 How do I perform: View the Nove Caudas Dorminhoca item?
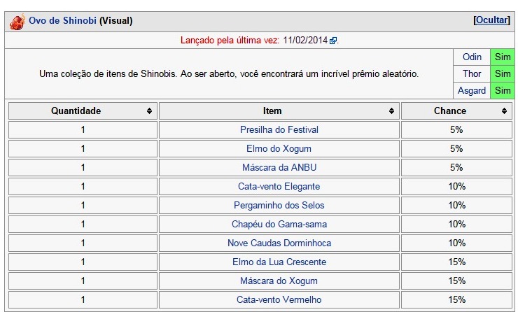click(x=279, y=243)
